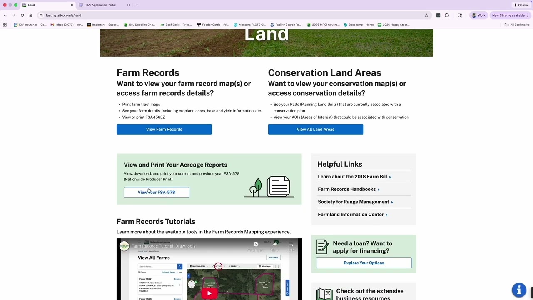The image size is (533, 300).
Task: Open the Beef Basis - Price bookmark
Action: click(x=176, y=25)
